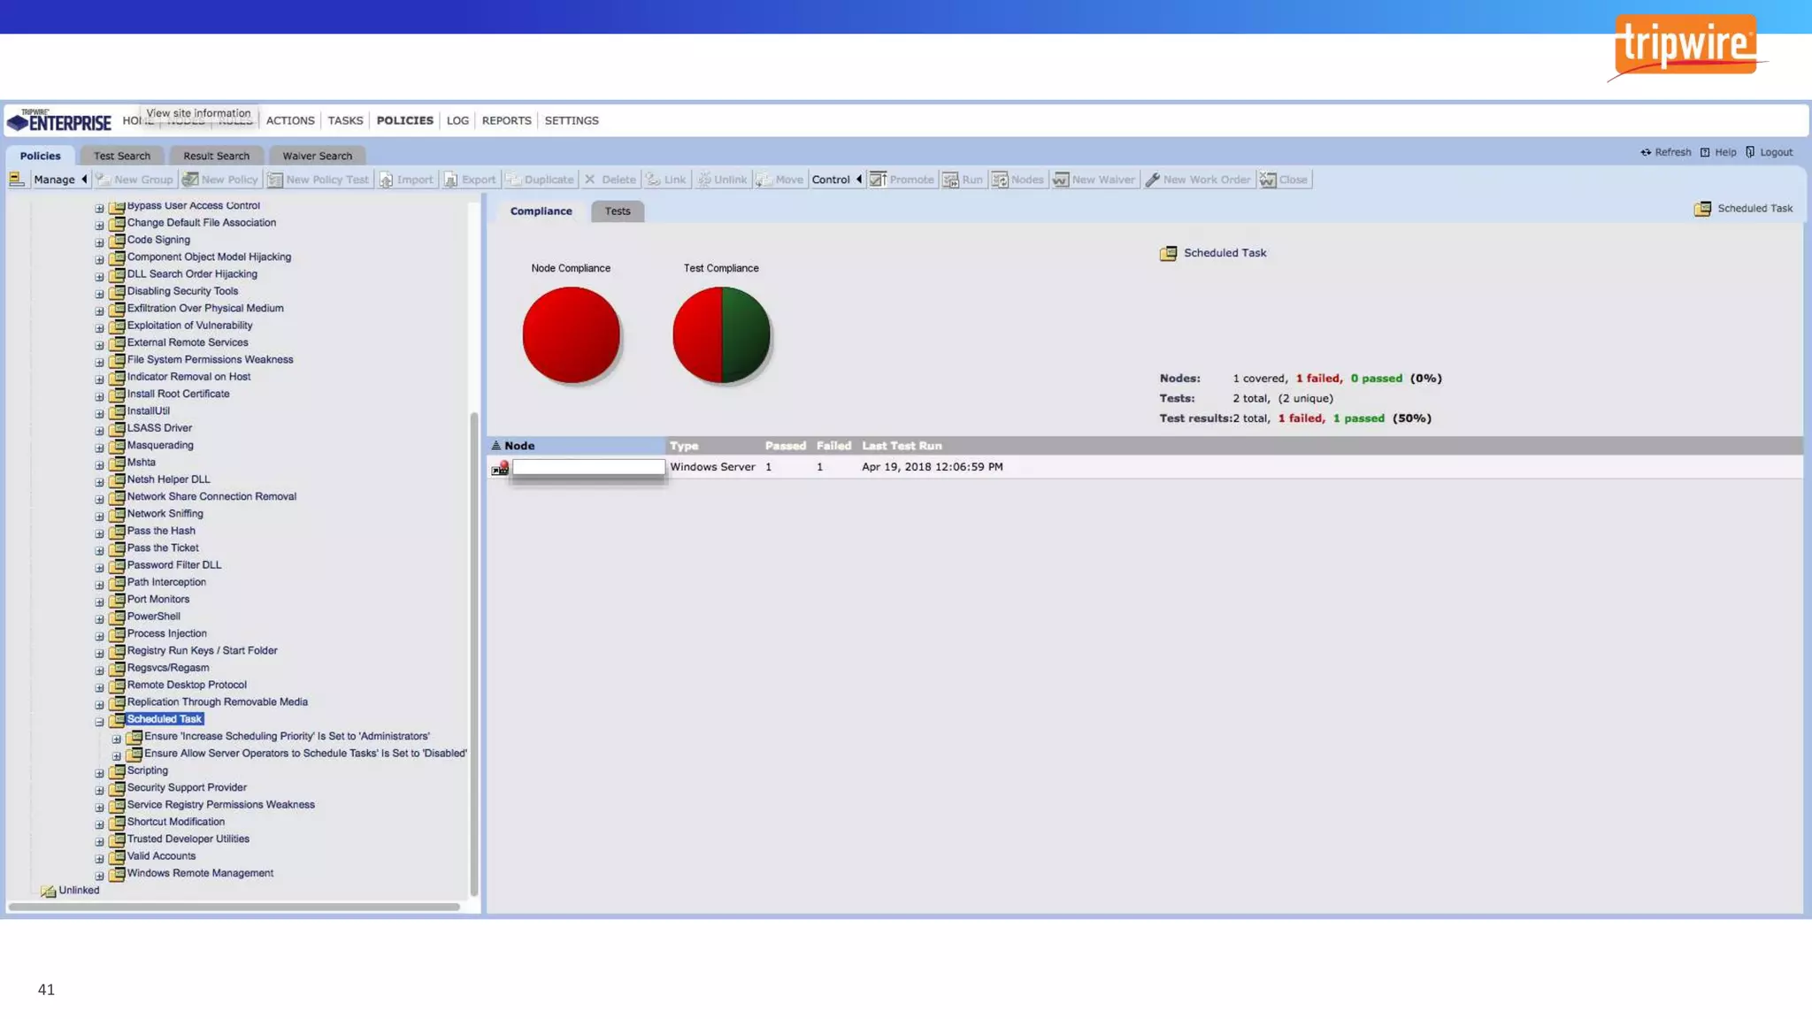Click the Promote toolbar icon
1812x1019 pixels.
[878, 180]
